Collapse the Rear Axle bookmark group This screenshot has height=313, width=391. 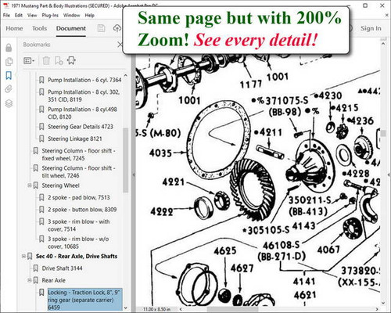pyautogui.click(x=30, y=280)
